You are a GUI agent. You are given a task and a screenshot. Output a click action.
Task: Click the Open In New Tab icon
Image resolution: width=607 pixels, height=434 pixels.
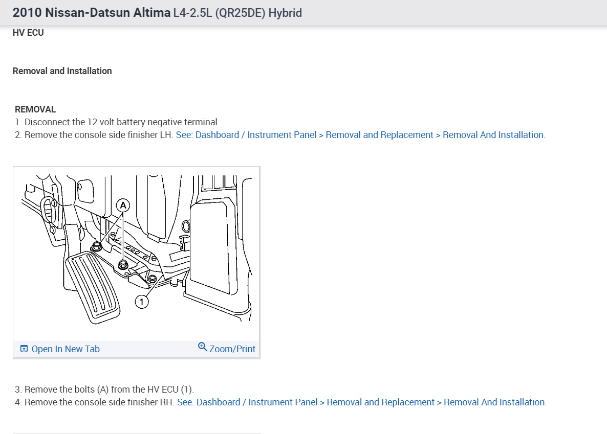24,349
